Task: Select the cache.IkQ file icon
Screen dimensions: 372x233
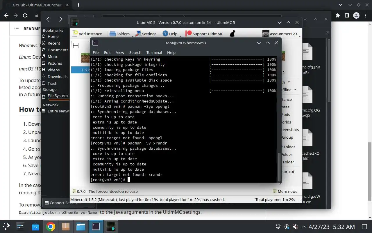Action: pyautogui.click(x=307, y=138)
